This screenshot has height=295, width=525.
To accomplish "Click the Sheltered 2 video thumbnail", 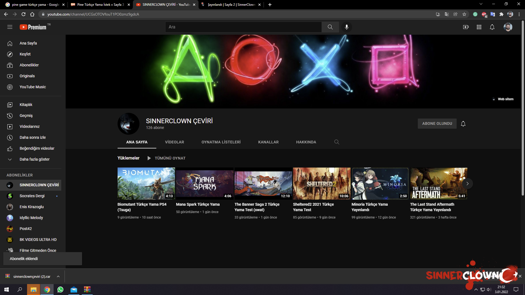I will (x=322, y=184).
